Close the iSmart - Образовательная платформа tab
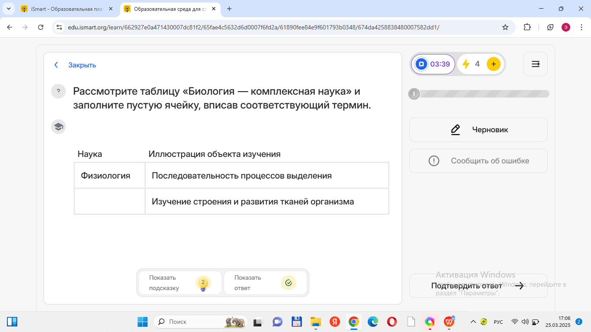The height and width of the screenshot is (332, 591). 111,9
